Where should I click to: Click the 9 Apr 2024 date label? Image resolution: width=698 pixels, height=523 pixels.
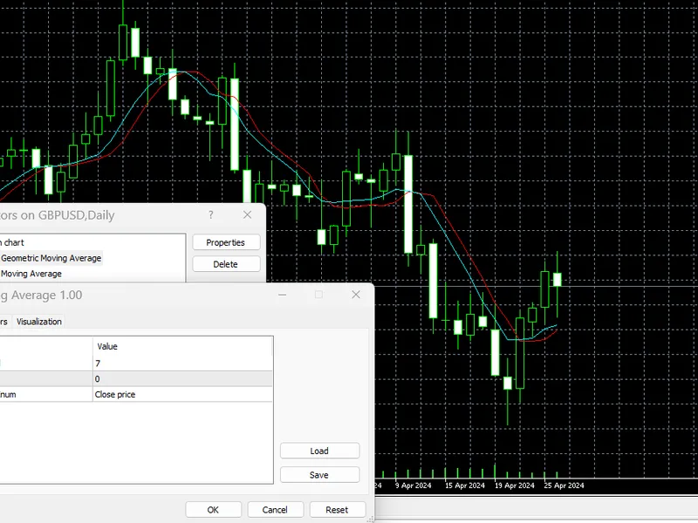tap(413, 486)
